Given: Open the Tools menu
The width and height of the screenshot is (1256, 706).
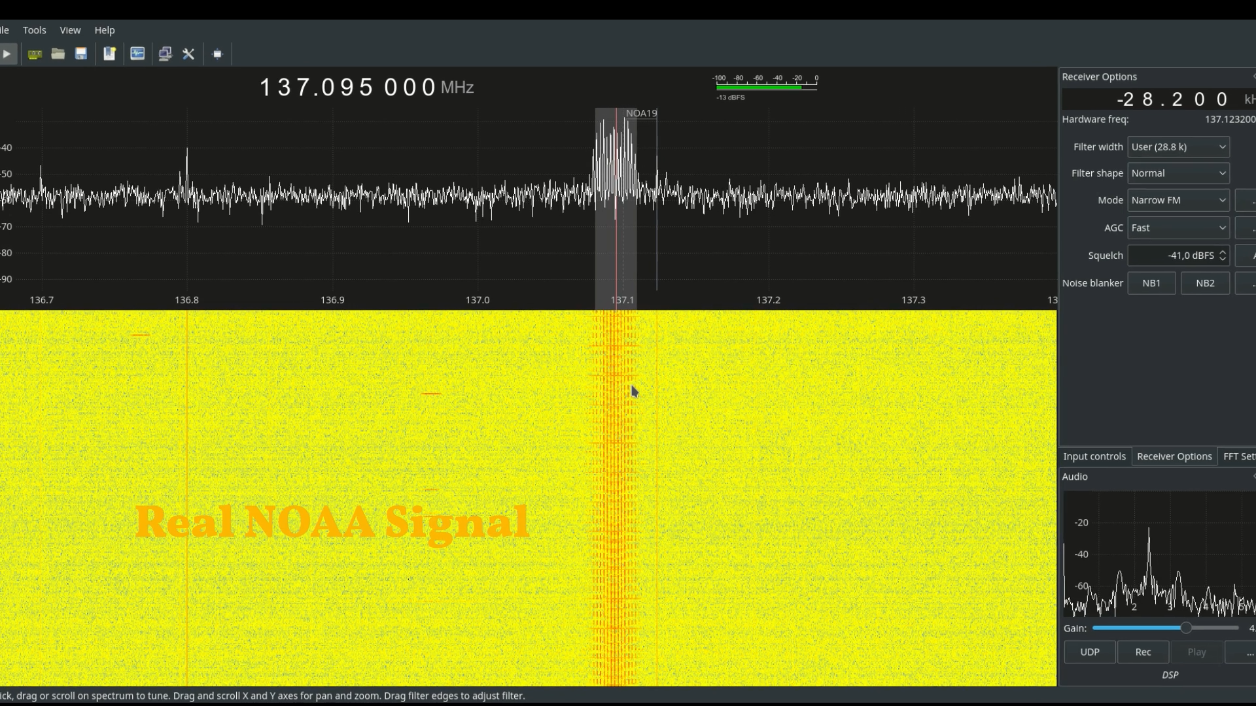Looking at the screenshot, I should [x=34, y=30].
